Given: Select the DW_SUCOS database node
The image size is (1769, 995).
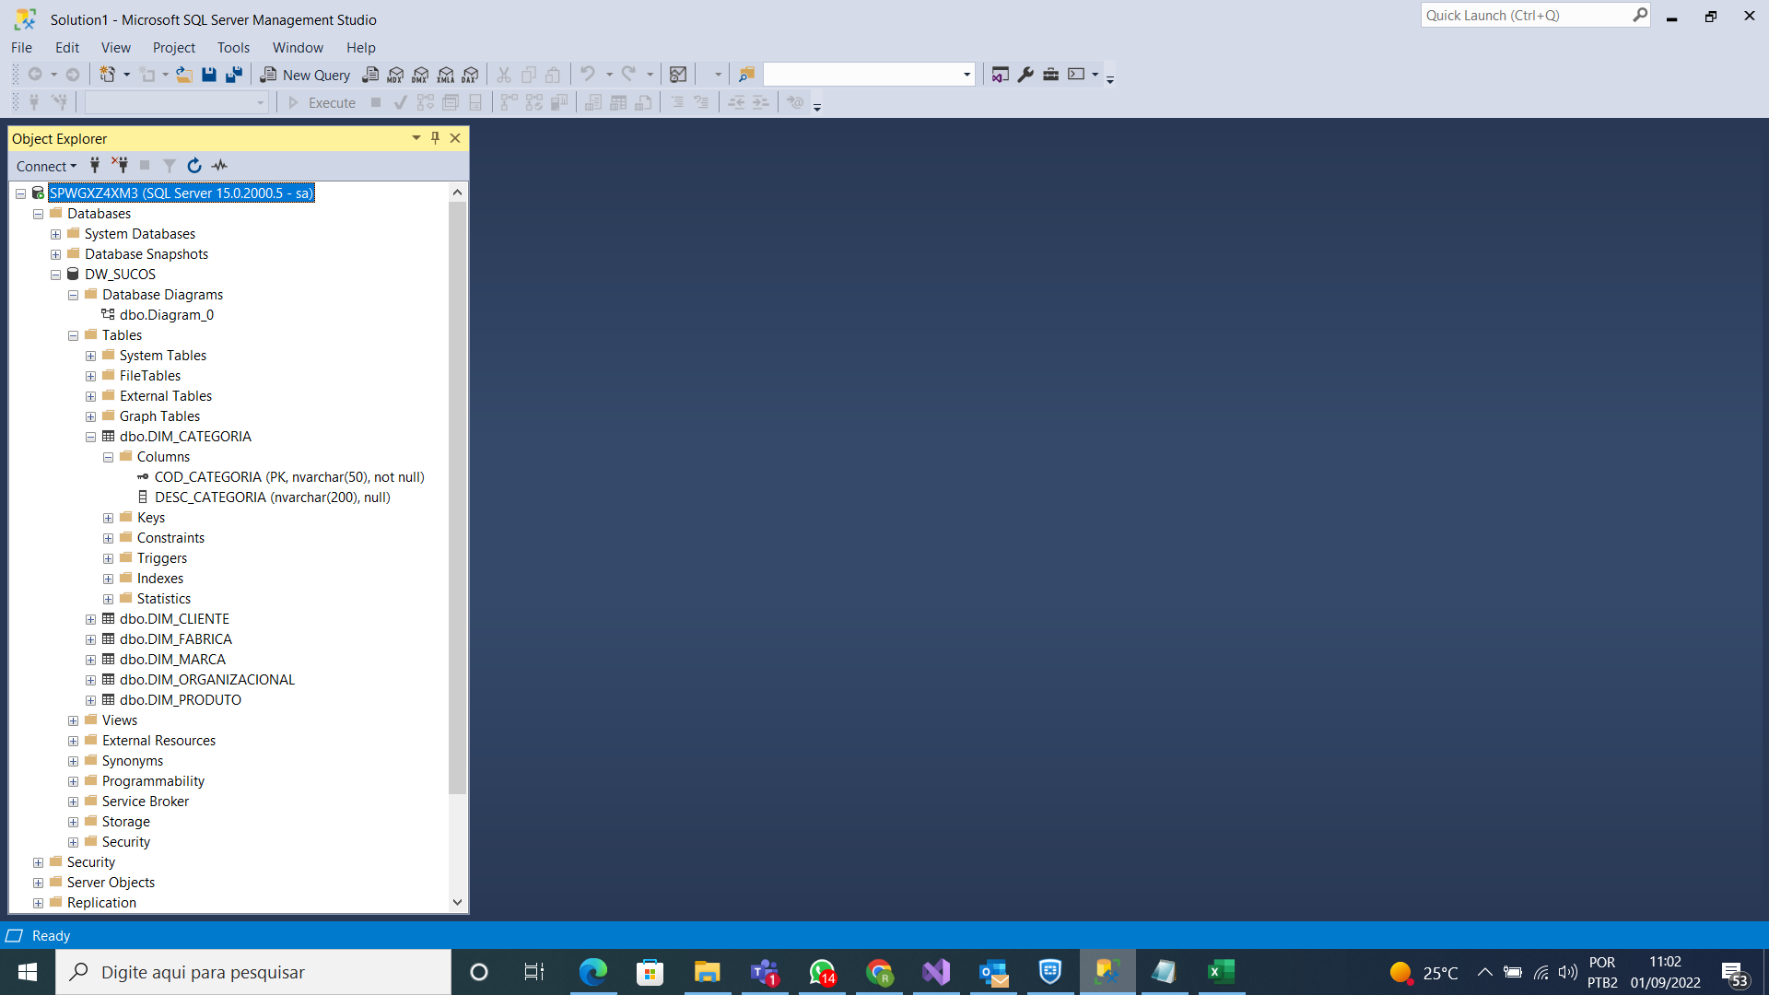Looking at the screenshot, I should (119, 274).
